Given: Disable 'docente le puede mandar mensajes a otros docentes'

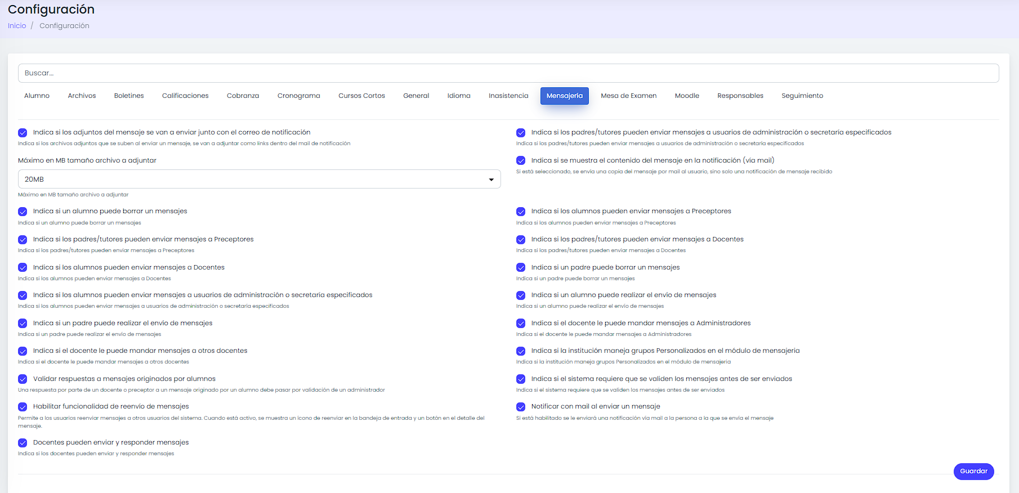Looking at the screenshot, I should pyautogui.click(x=23, y=351).
